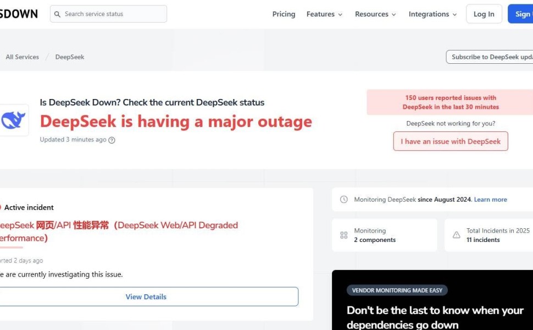
Task: Expand the Integrations menu
Action: [432, 14]
